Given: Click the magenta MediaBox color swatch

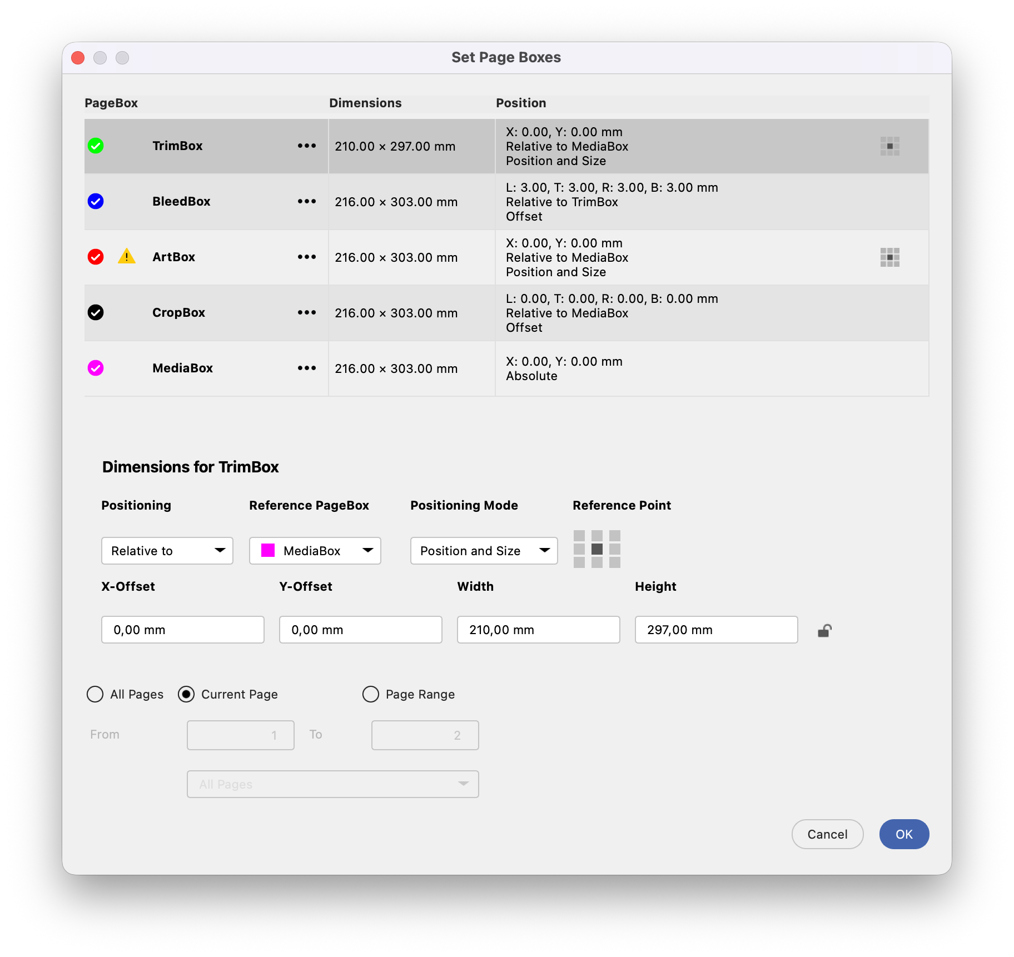Looking at the screenshot, I should (268, 550).
